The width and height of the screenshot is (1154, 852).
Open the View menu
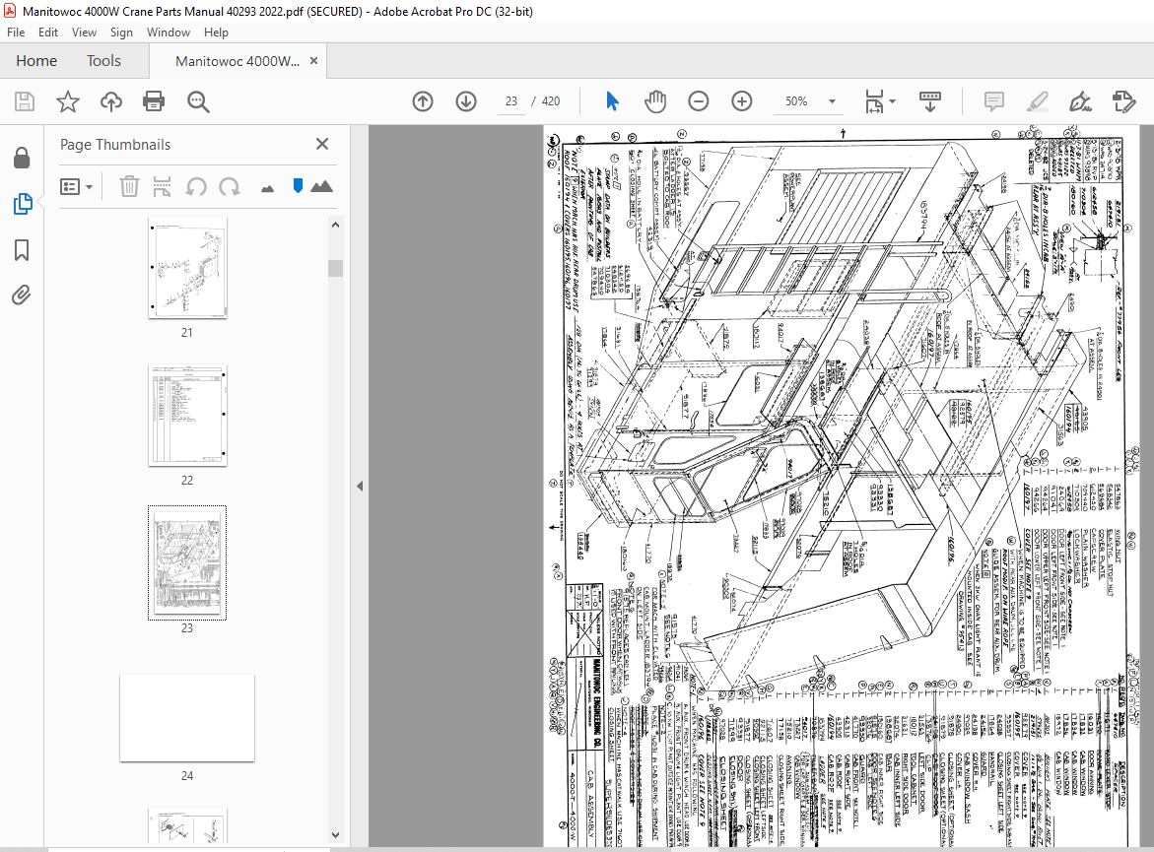(84, 33)
